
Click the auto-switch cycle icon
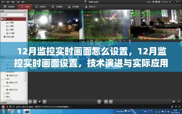pos(99,102)
